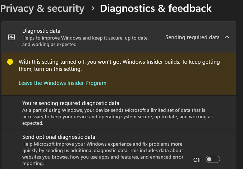Click the Diagnostics & feedback page title

(156, 8)
